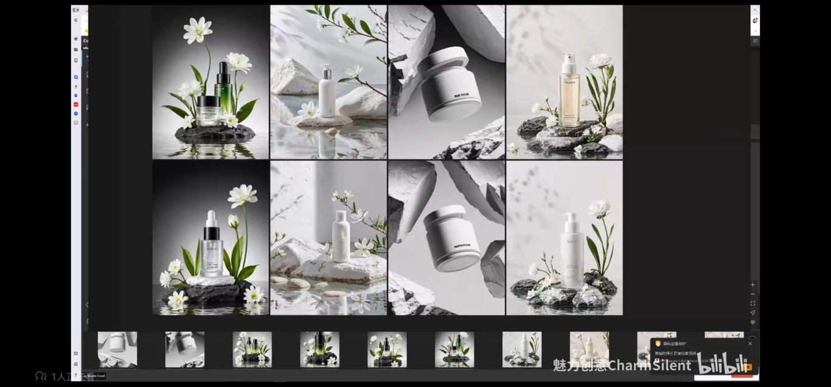831x387 pixels.
Task: Click the paper plane navigate icon
Action: click(753, 313)
